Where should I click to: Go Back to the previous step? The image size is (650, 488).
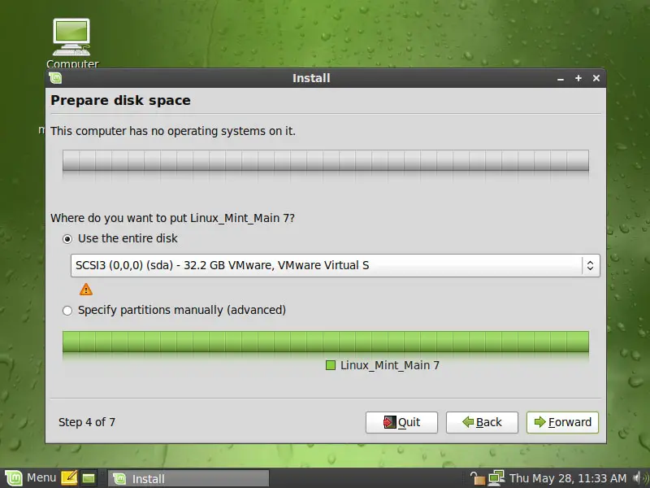pos(482,422)
